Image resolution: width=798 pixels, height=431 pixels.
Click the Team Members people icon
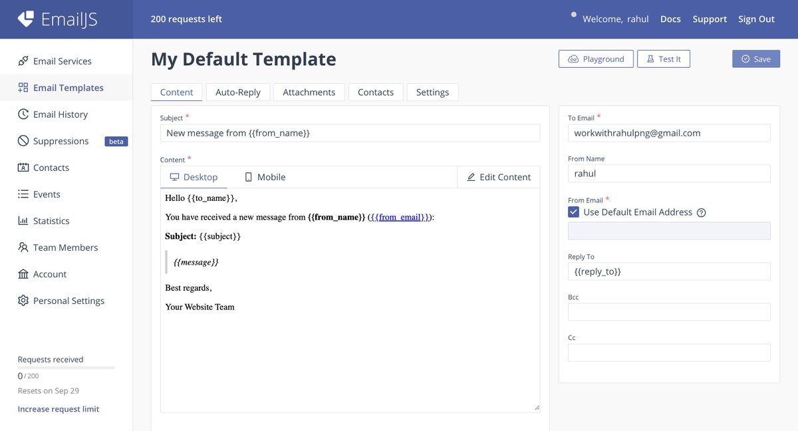[23, 247]
